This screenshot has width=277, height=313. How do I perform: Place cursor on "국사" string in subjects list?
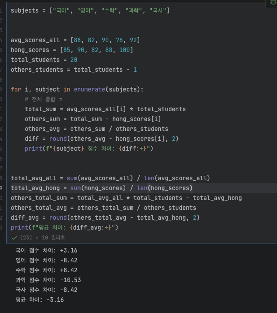158,10
